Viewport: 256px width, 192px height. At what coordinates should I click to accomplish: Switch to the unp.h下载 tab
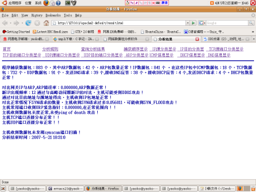point(76,39)
